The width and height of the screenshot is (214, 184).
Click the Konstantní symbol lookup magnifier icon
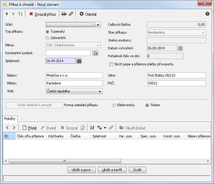point(95,53)
